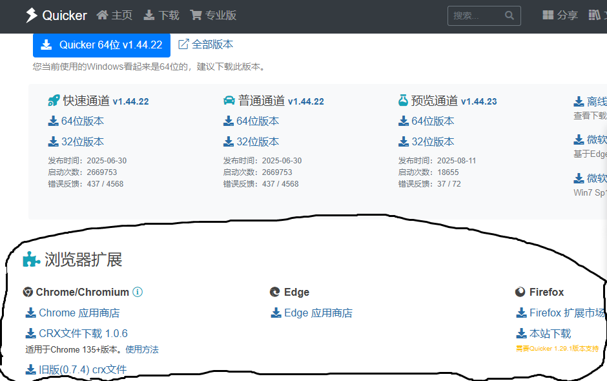
Task: Click the car icon for 普通通道
Action: [229, 101]
